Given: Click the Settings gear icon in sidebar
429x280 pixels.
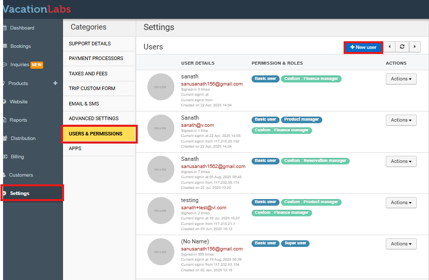Looking at the screenshot, I should pos(6,193).
